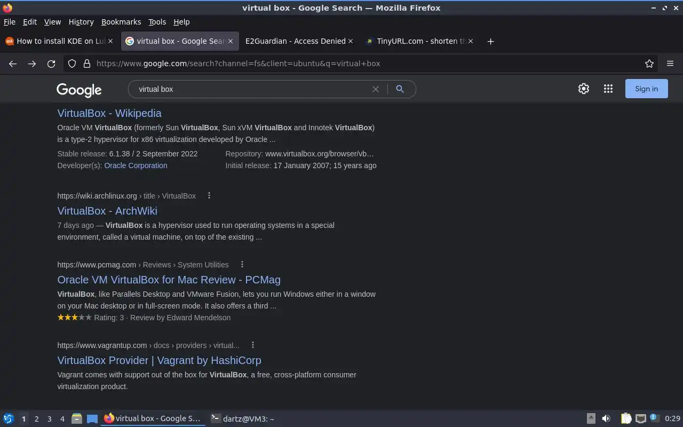683x427 pixels.
Task: Close the TinyURL.com tab
Action: click(x=471, y=41)
